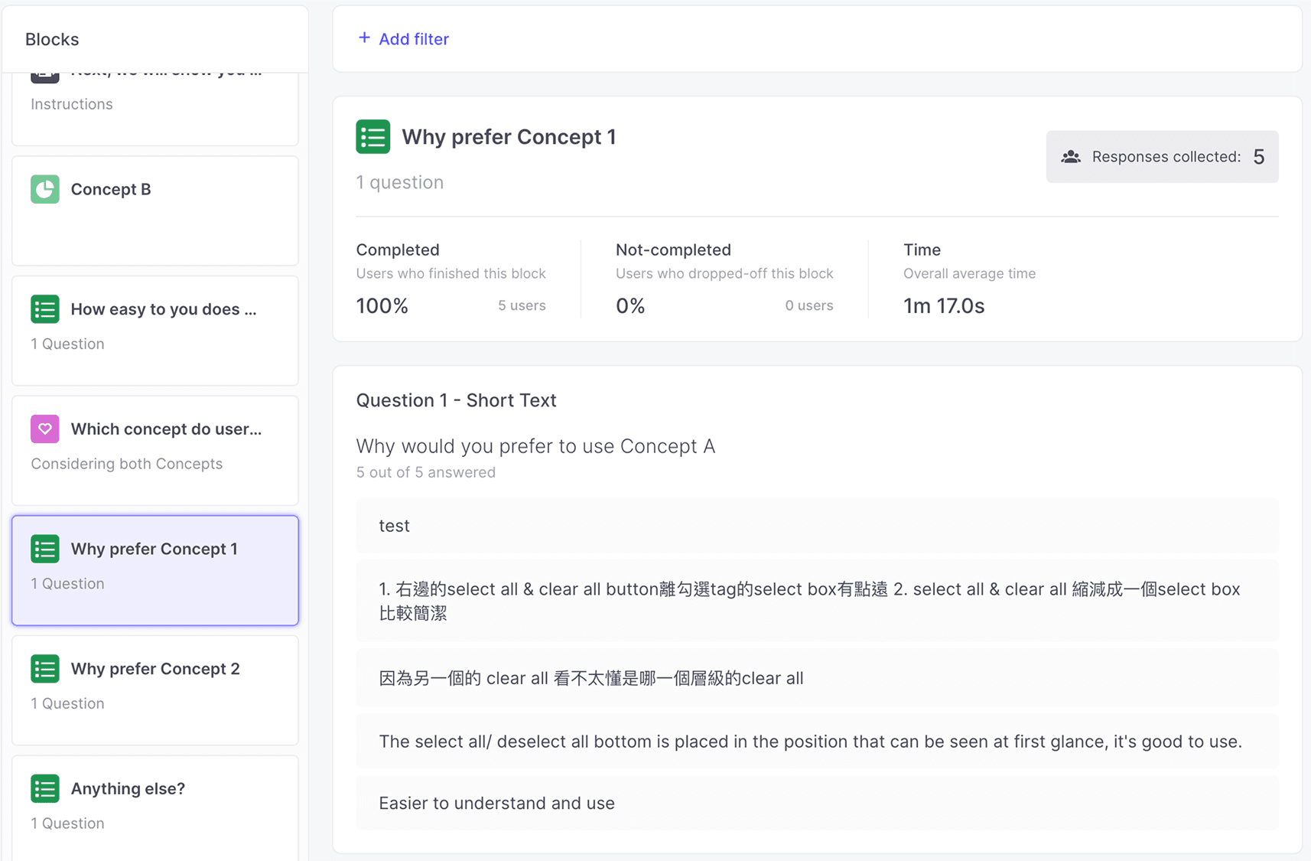
Task: Click the 'How easy to you does' list icon
Action: click(x=45, y=309)
